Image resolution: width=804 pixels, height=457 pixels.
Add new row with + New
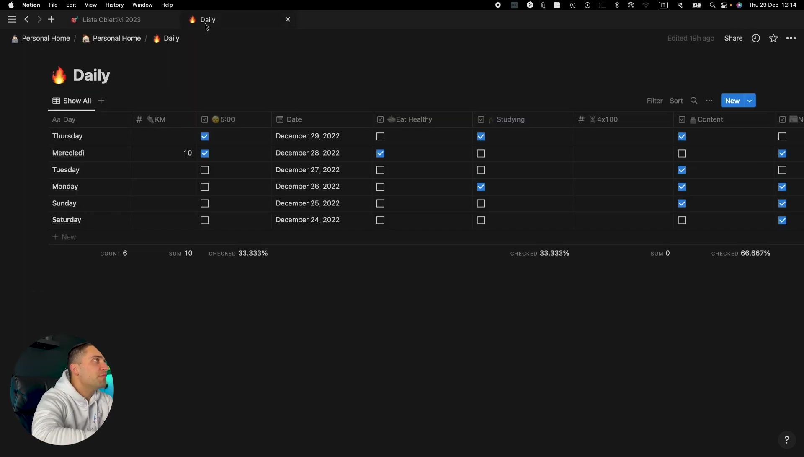click(x=64, y=237)
